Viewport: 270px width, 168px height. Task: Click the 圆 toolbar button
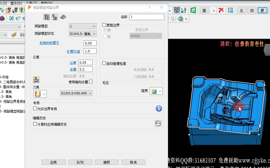(x=204, y=11)
